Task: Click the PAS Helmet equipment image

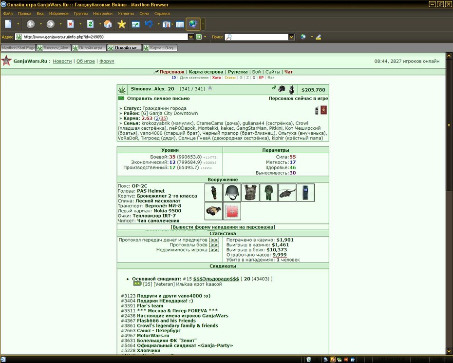Action: (x=232, y=193)
